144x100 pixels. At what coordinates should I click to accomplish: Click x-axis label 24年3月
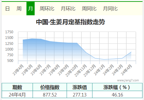click(117, 70)
